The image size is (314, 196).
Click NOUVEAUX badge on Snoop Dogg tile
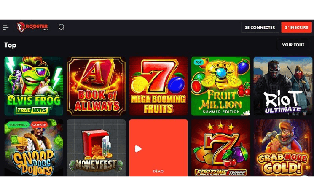18,125
